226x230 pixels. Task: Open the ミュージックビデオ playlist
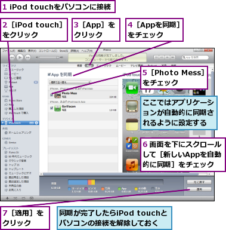click(18, 173)
